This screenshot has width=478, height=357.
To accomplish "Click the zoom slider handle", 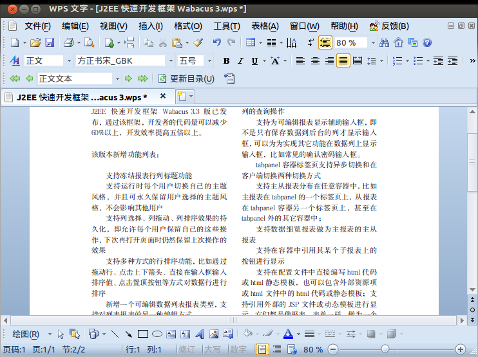I will click(385, 349).
